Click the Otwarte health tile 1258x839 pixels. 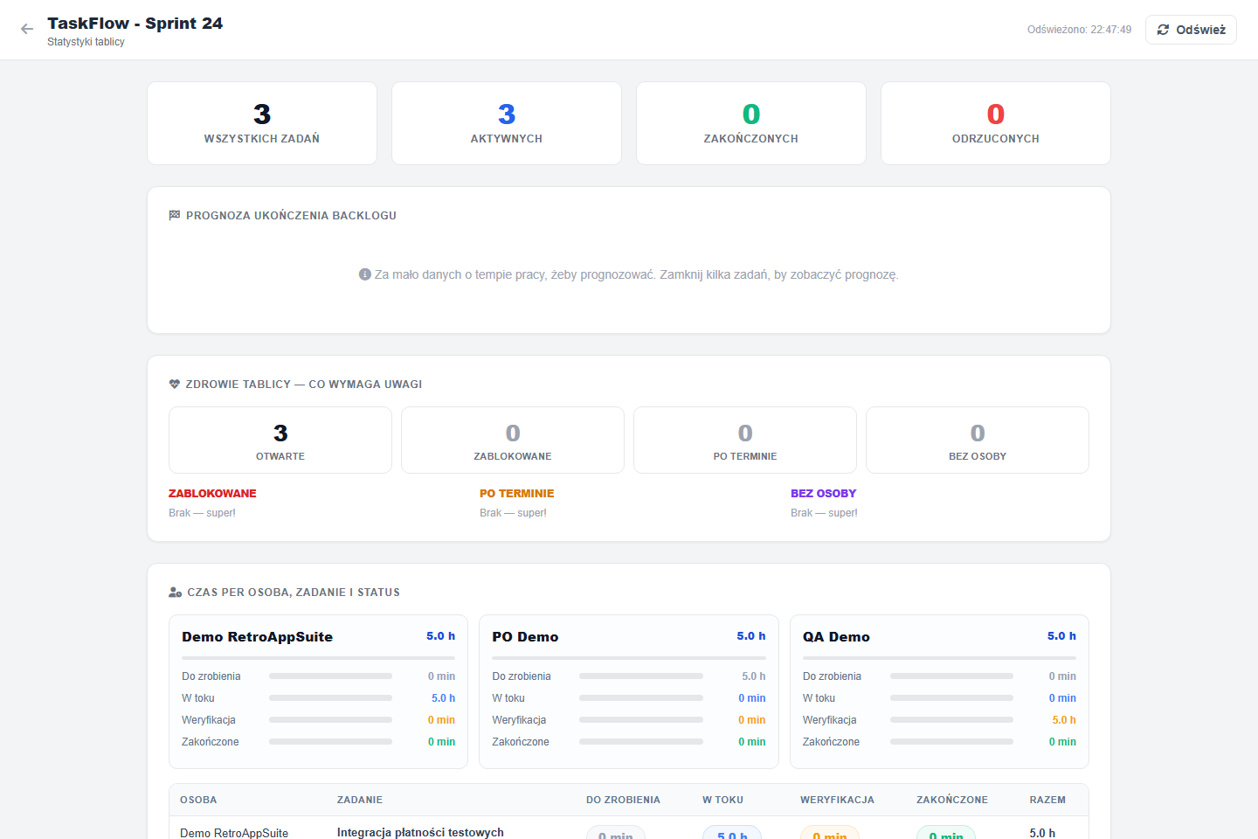coord(280,440)
